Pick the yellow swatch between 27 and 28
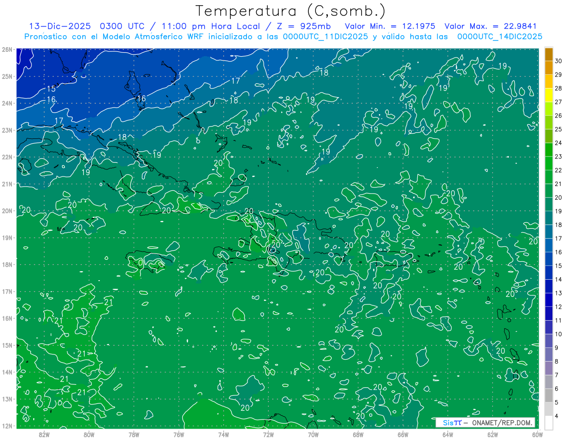 (x=549, y=95)
